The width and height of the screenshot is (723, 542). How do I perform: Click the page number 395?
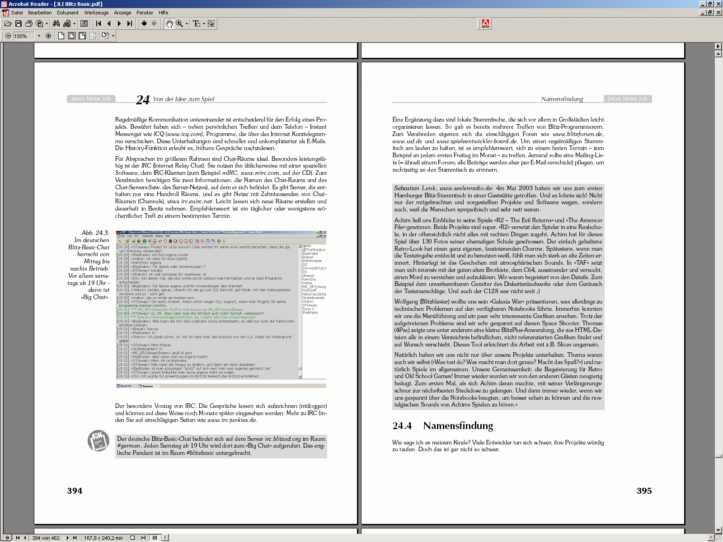tap(644, 491)
